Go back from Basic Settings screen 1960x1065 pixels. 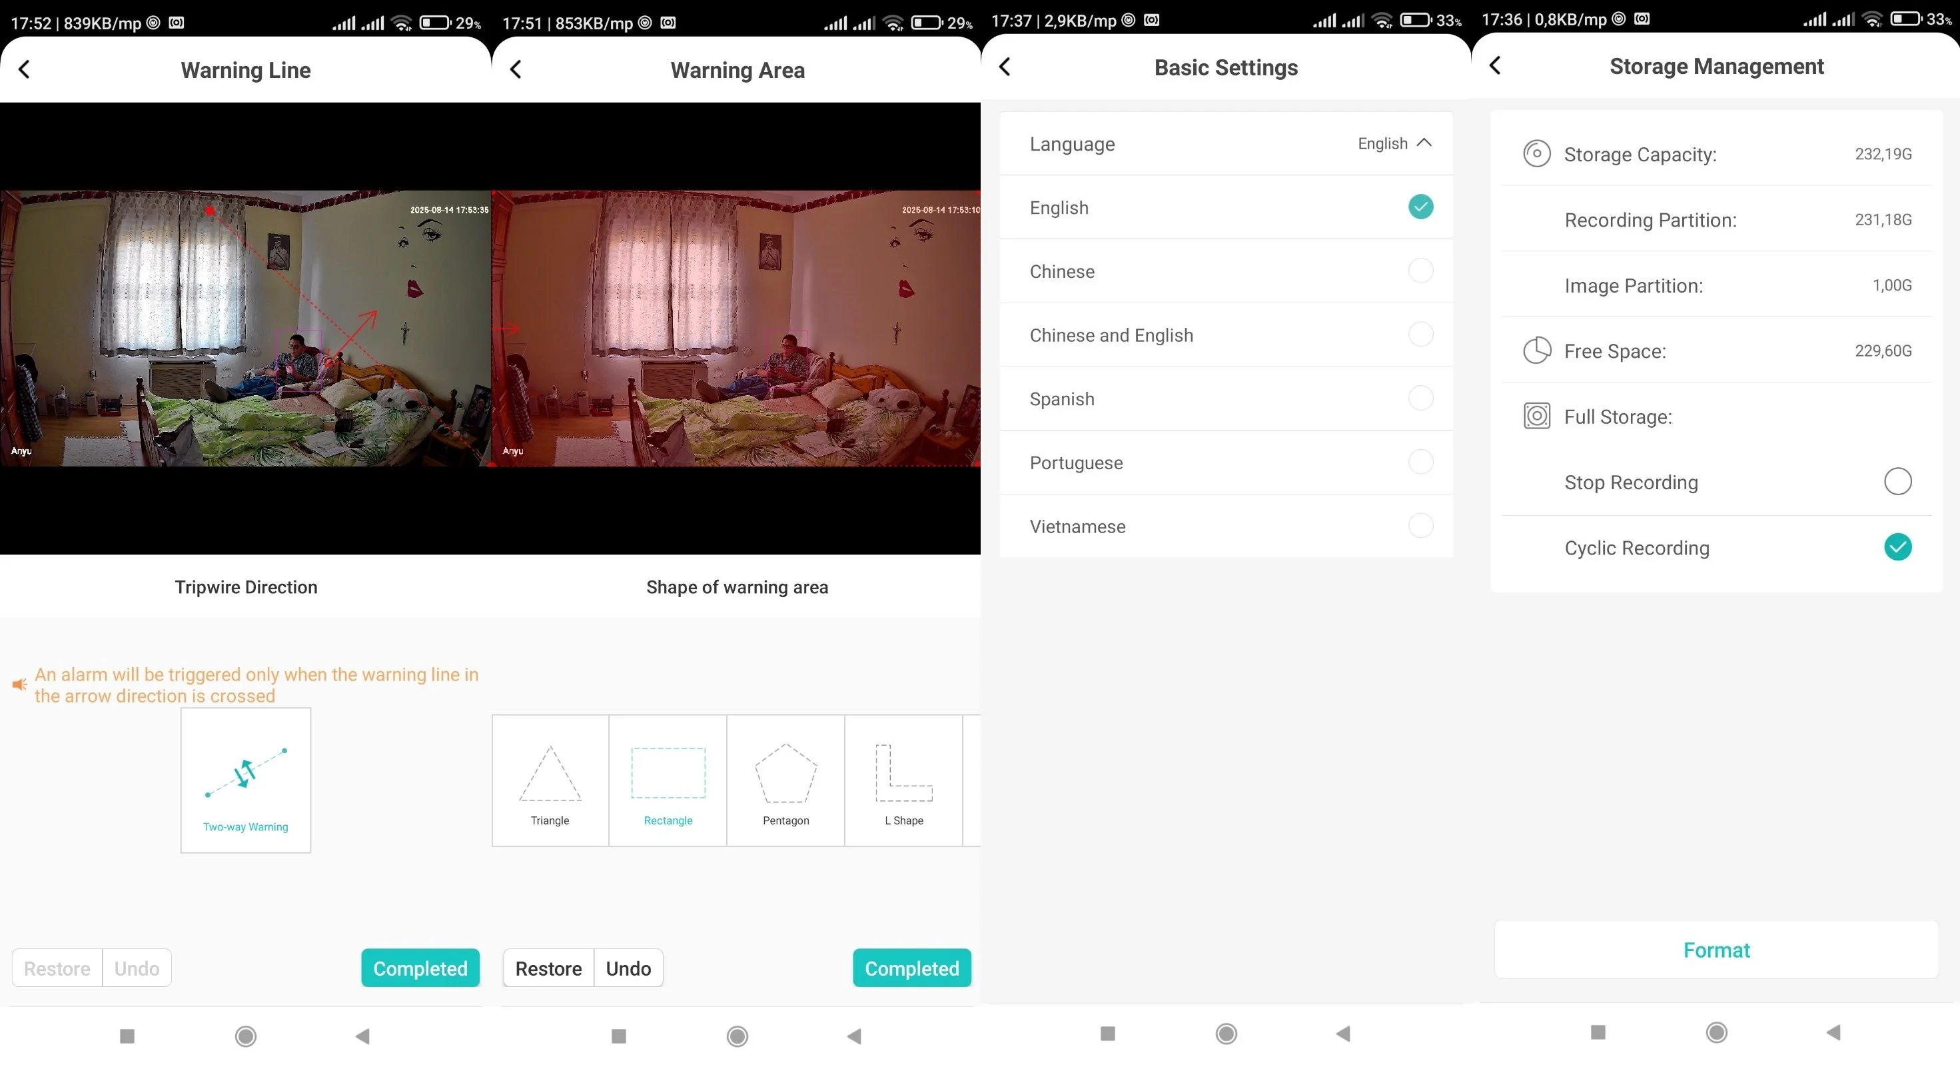pos(1005,67)
